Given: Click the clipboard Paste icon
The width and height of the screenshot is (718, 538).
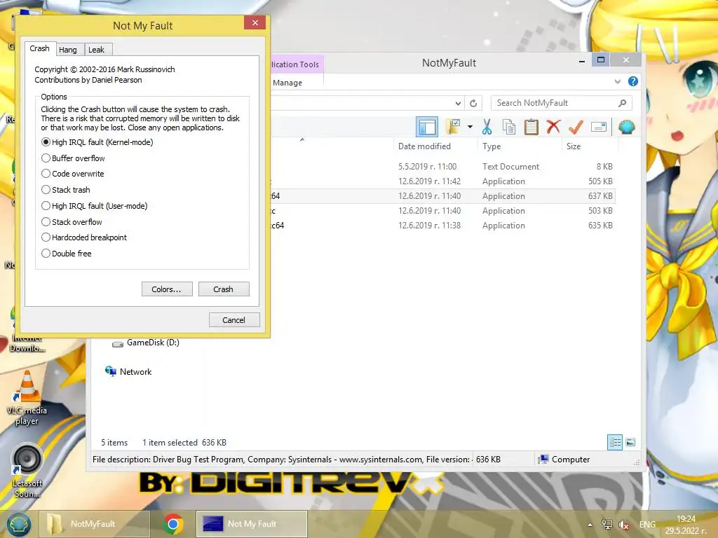Looking at the screenshot, I should 531,127.
